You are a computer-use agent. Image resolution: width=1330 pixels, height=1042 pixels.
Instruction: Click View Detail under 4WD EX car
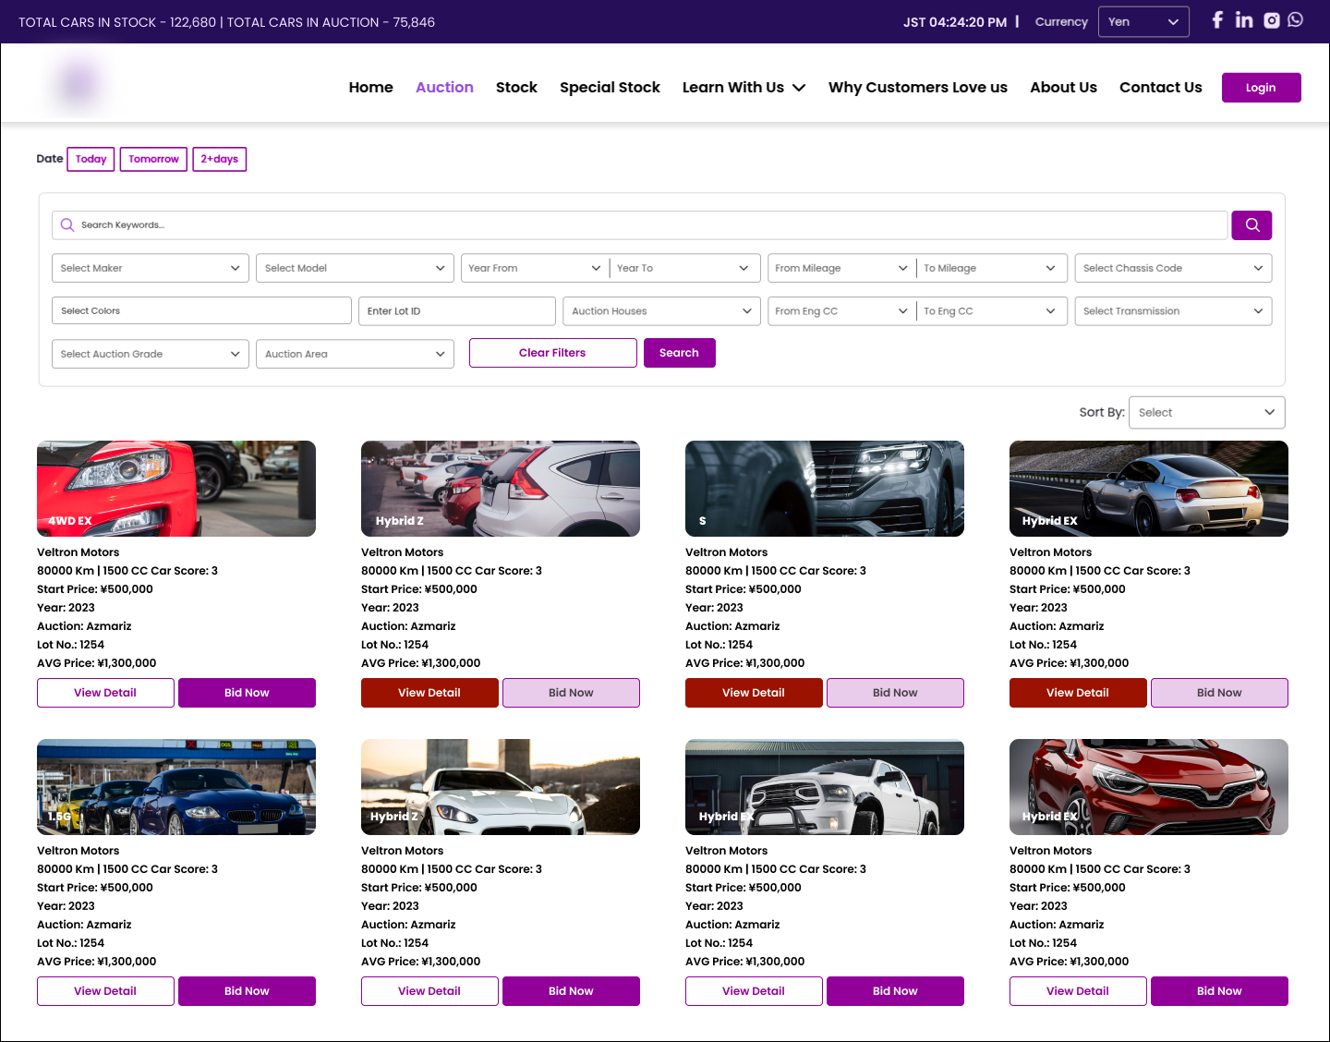point(105,693)
